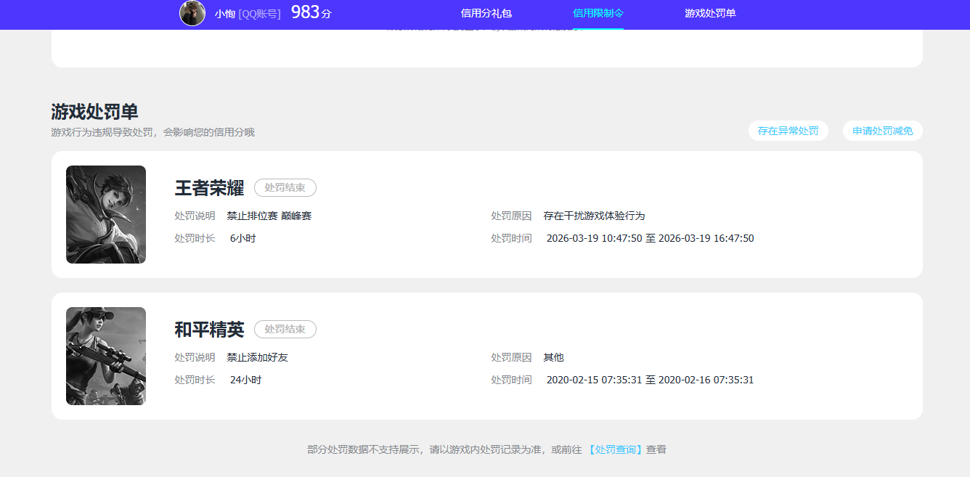Open the 处罚查询 link

615,449
